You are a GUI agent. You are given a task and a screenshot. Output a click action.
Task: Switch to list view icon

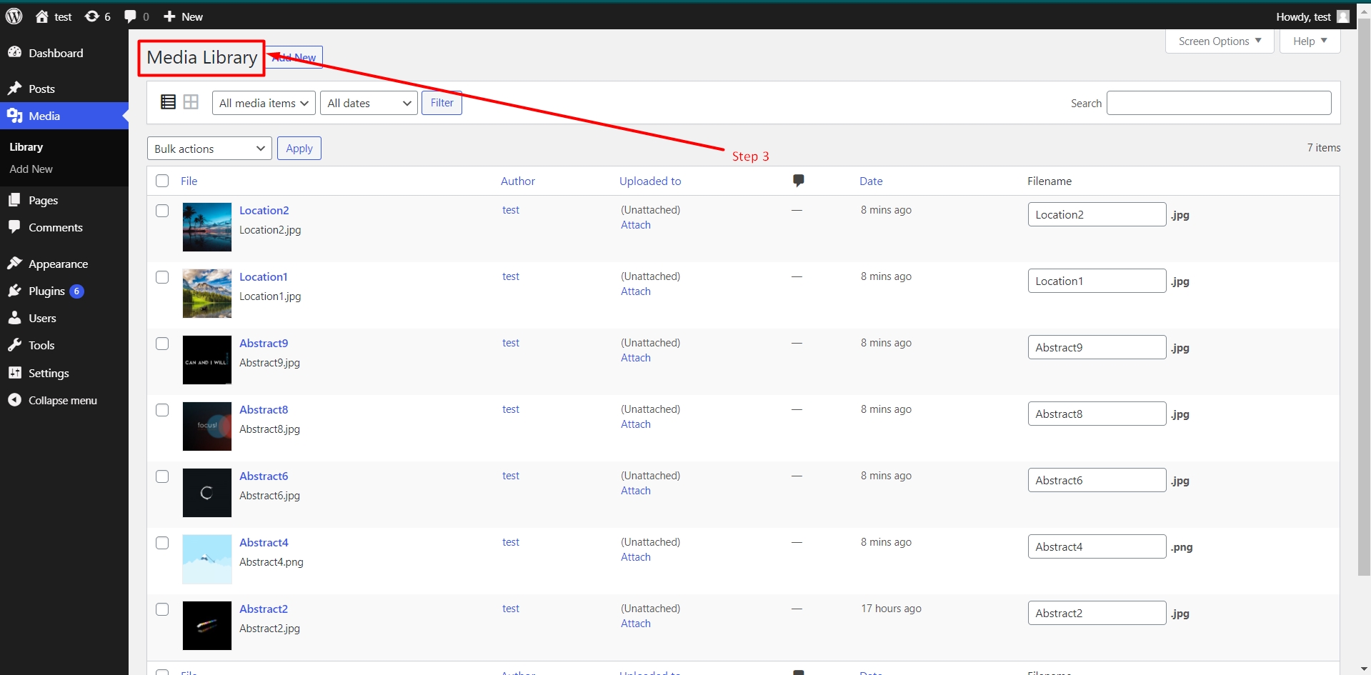(x=169, y=102)
